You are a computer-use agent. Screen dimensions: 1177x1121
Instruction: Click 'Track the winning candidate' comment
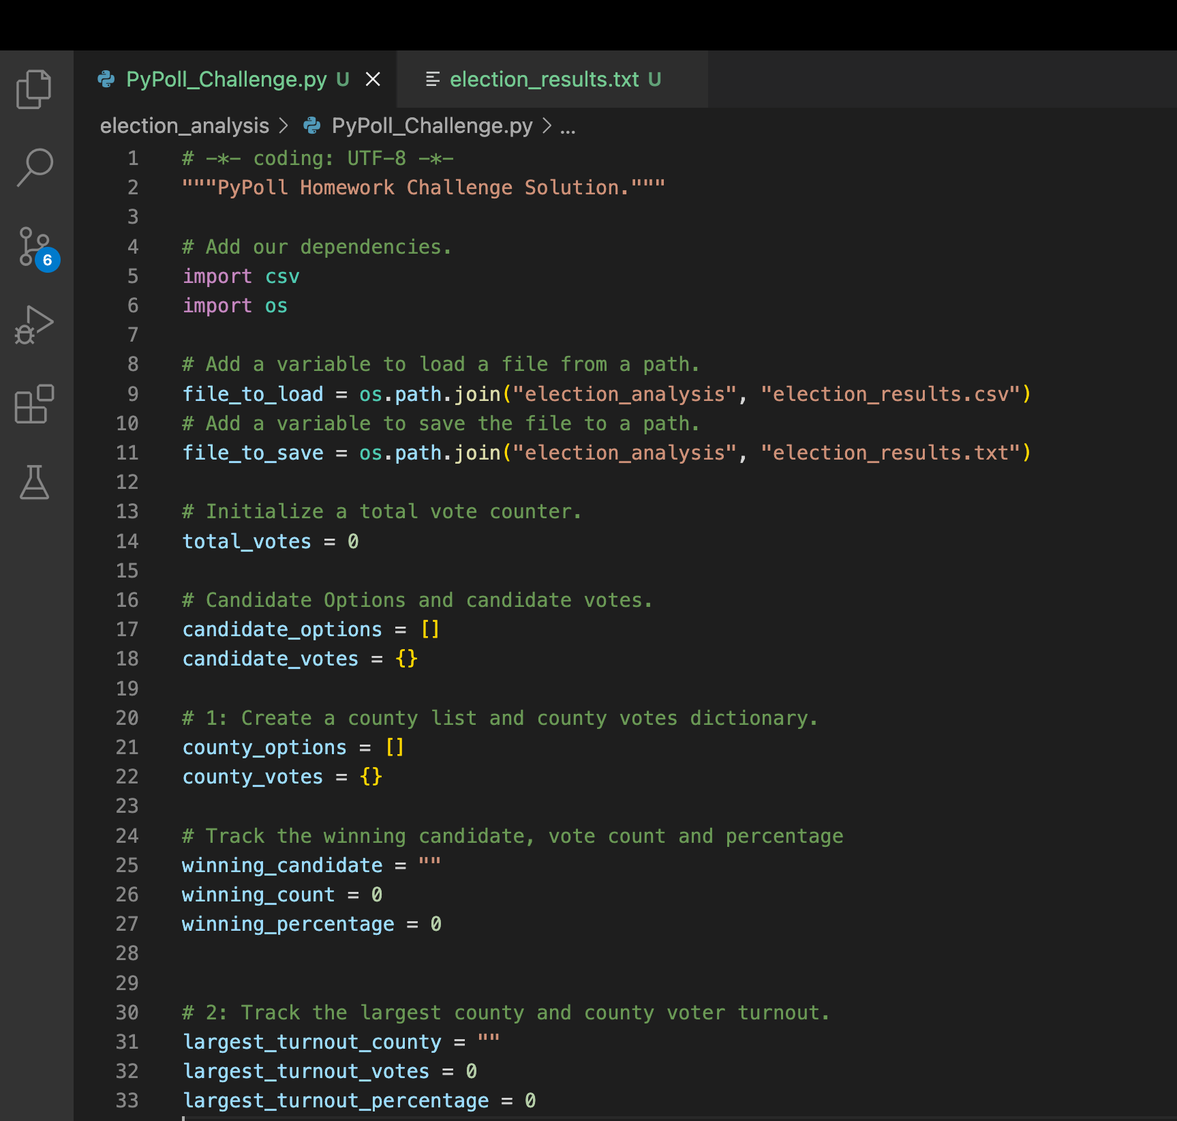(x=513, y=836)
